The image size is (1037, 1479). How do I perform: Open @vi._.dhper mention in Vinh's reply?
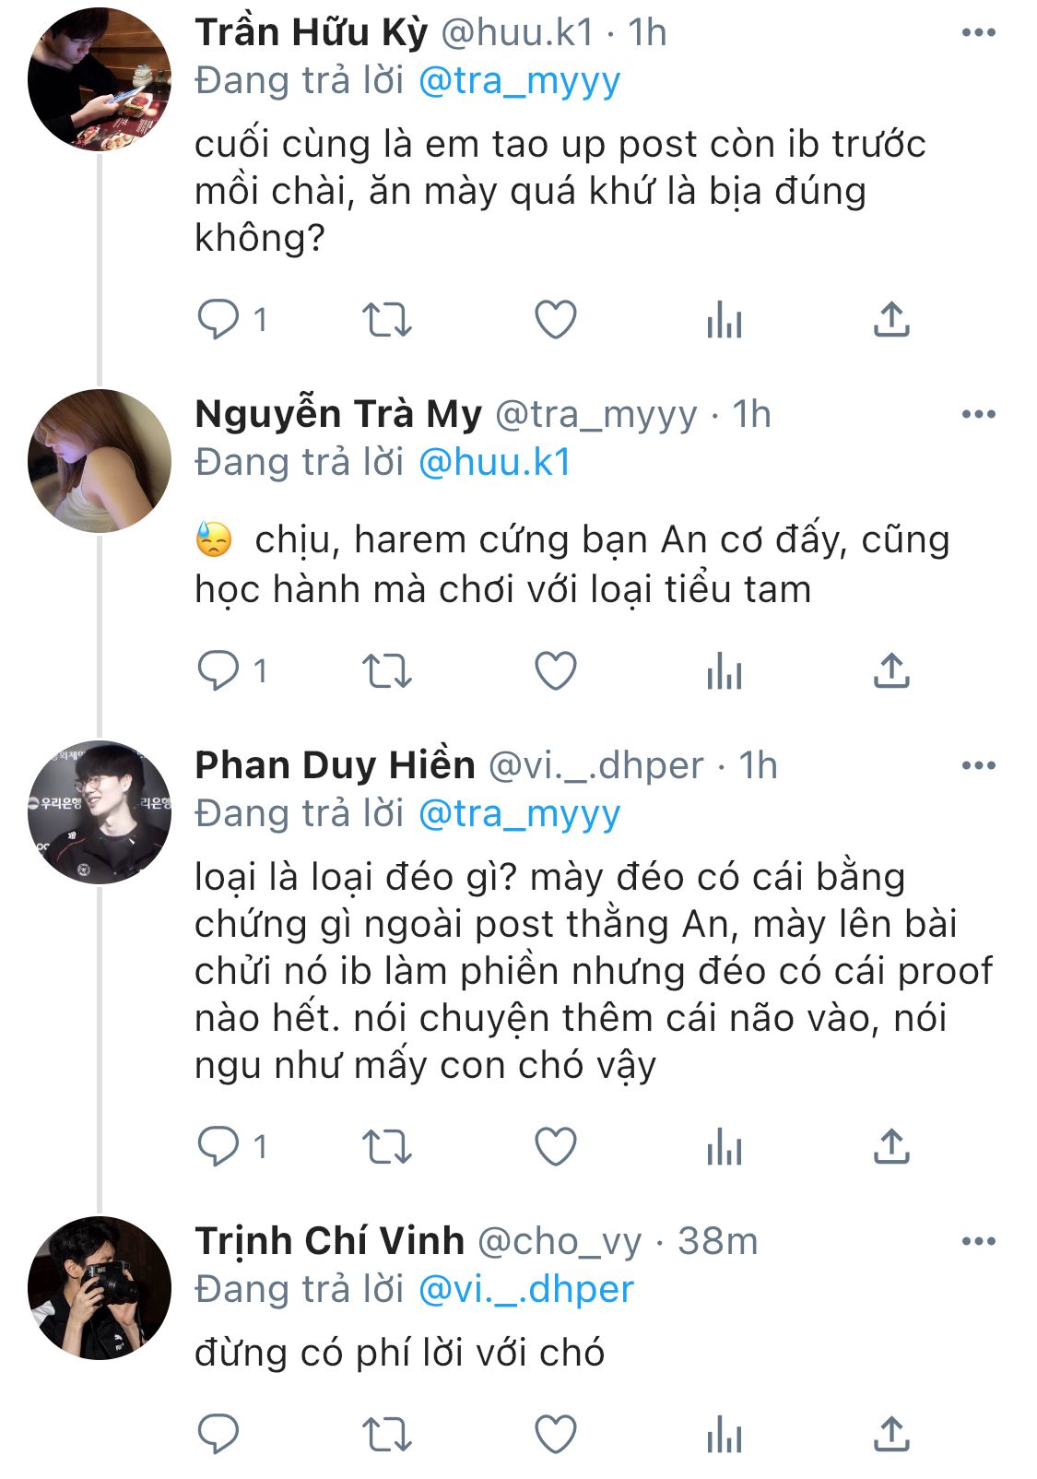pyautogui.click(x=526, y=1289)
